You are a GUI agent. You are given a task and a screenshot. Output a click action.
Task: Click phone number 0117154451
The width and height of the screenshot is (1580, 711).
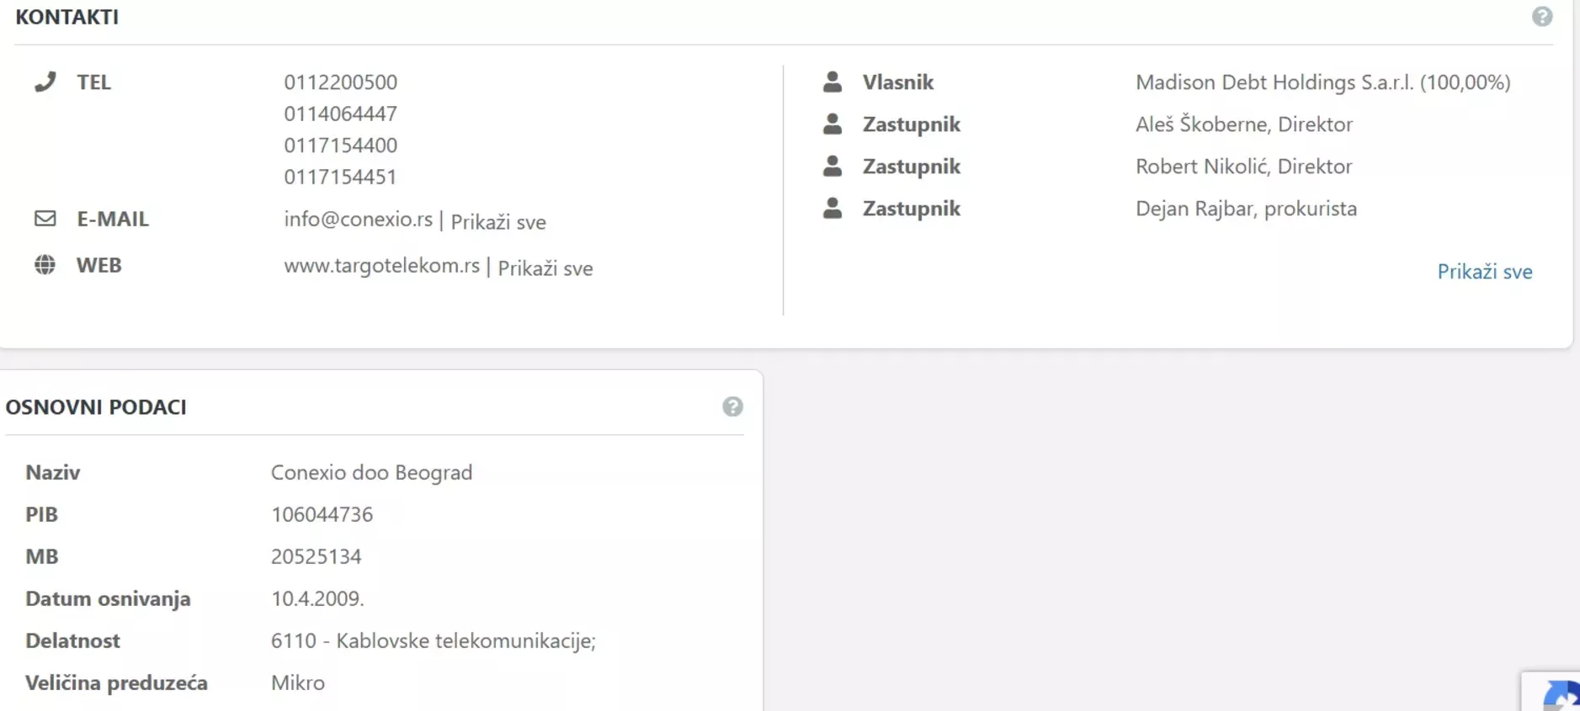pos(340,177)
